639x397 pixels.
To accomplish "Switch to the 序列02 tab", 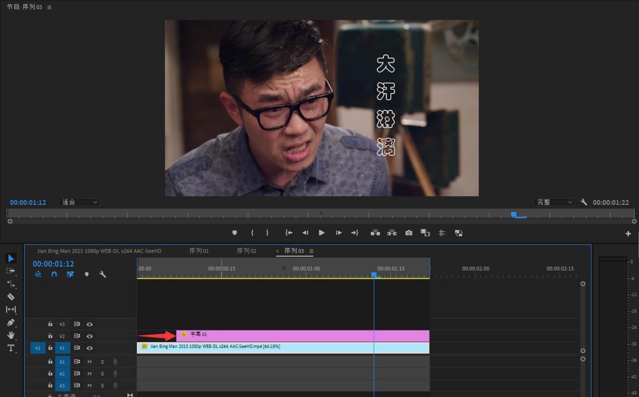I will point(247,251).
